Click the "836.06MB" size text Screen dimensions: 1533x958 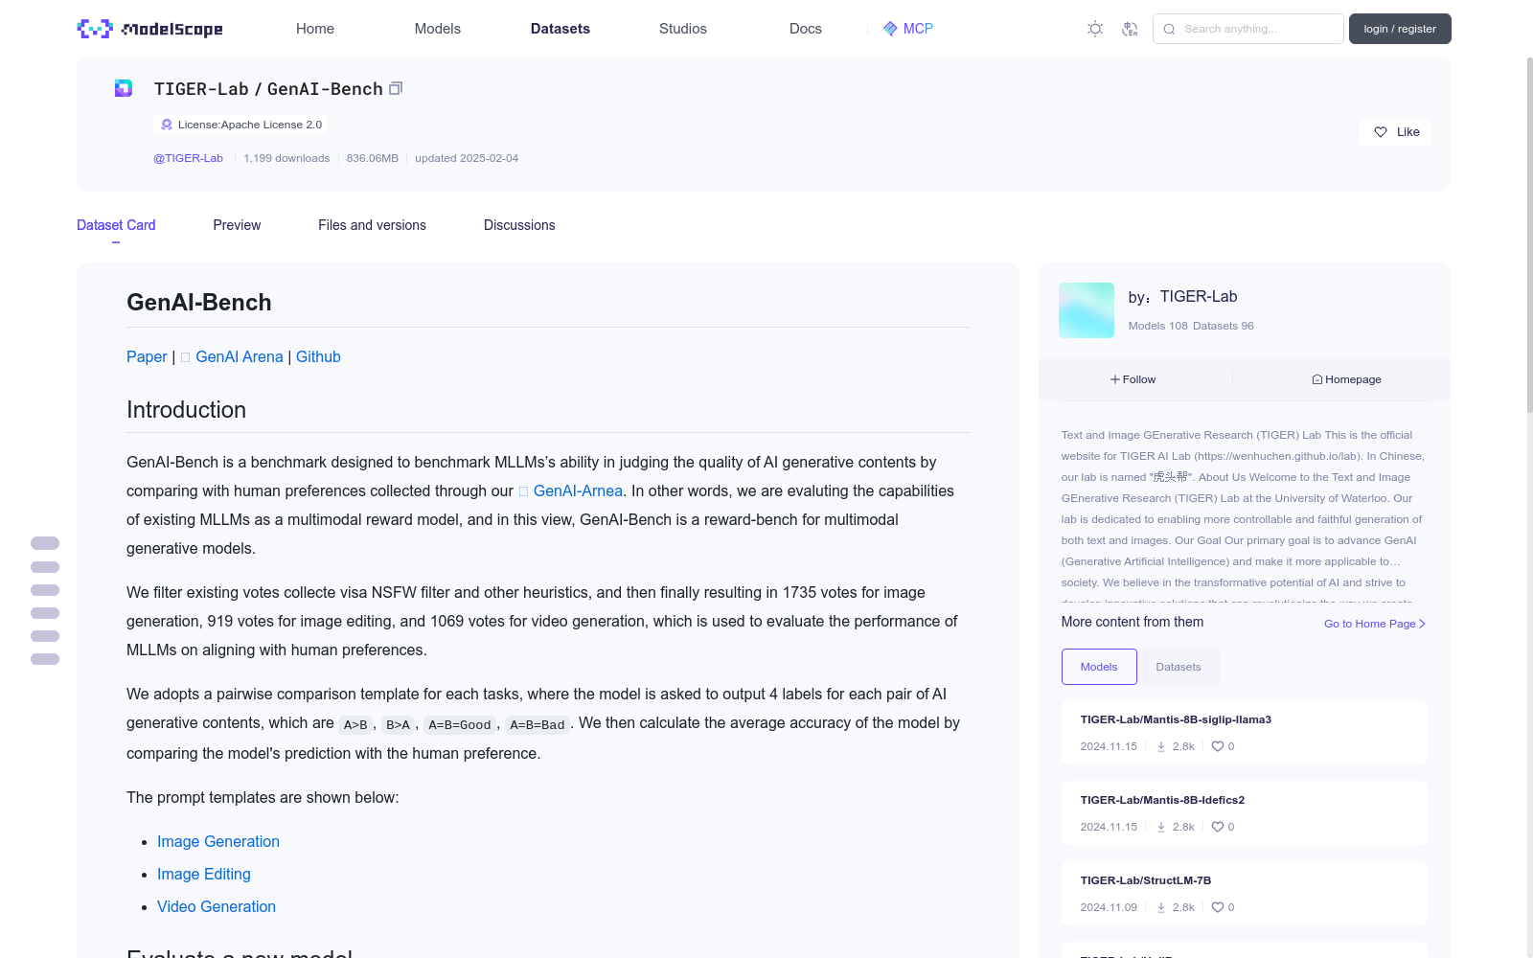pyautogui.click(x=373, y=158)
